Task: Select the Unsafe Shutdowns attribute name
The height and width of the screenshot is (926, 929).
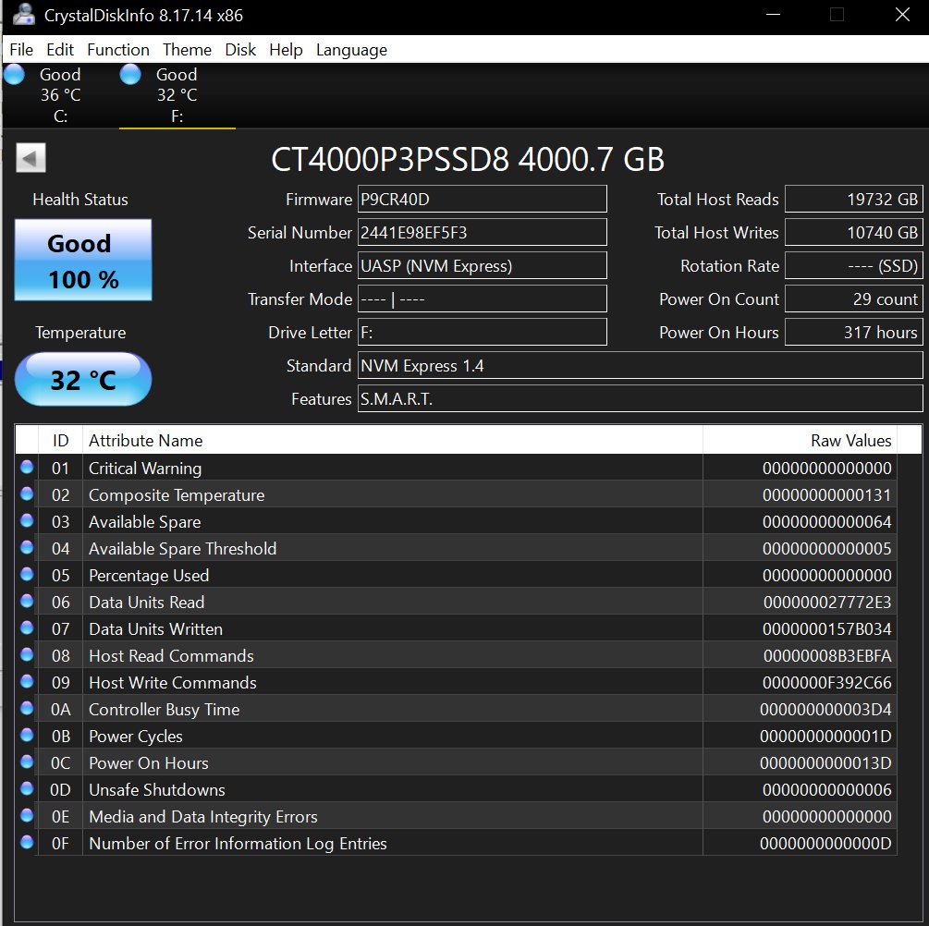Action: click(x=157, y=790)
